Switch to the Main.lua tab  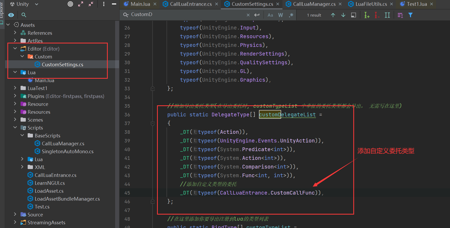click(x=140, y=4)
